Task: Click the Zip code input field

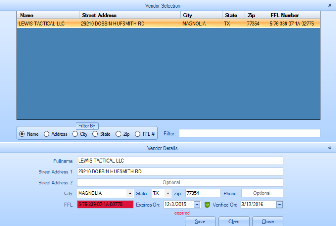Action: click(x=203, y=193)
